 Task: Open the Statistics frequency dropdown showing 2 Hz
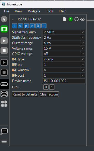click(x=64, y=37)
